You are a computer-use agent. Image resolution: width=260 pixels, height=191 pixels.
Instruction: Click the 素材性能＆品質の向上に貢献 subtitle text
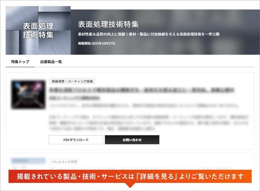[x=148, y=34]
